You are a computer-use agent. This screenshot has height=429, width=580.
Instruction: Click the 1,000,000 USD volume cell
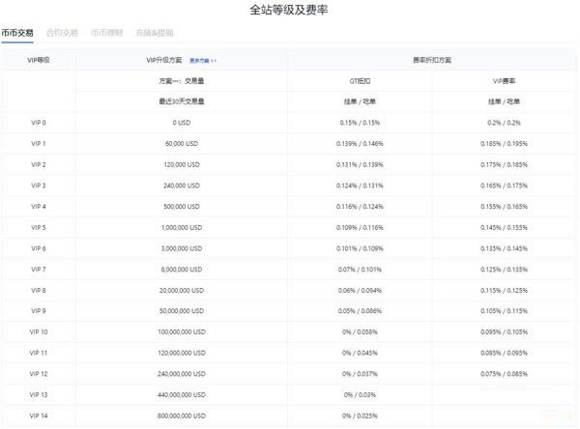[x=183, y=226]
